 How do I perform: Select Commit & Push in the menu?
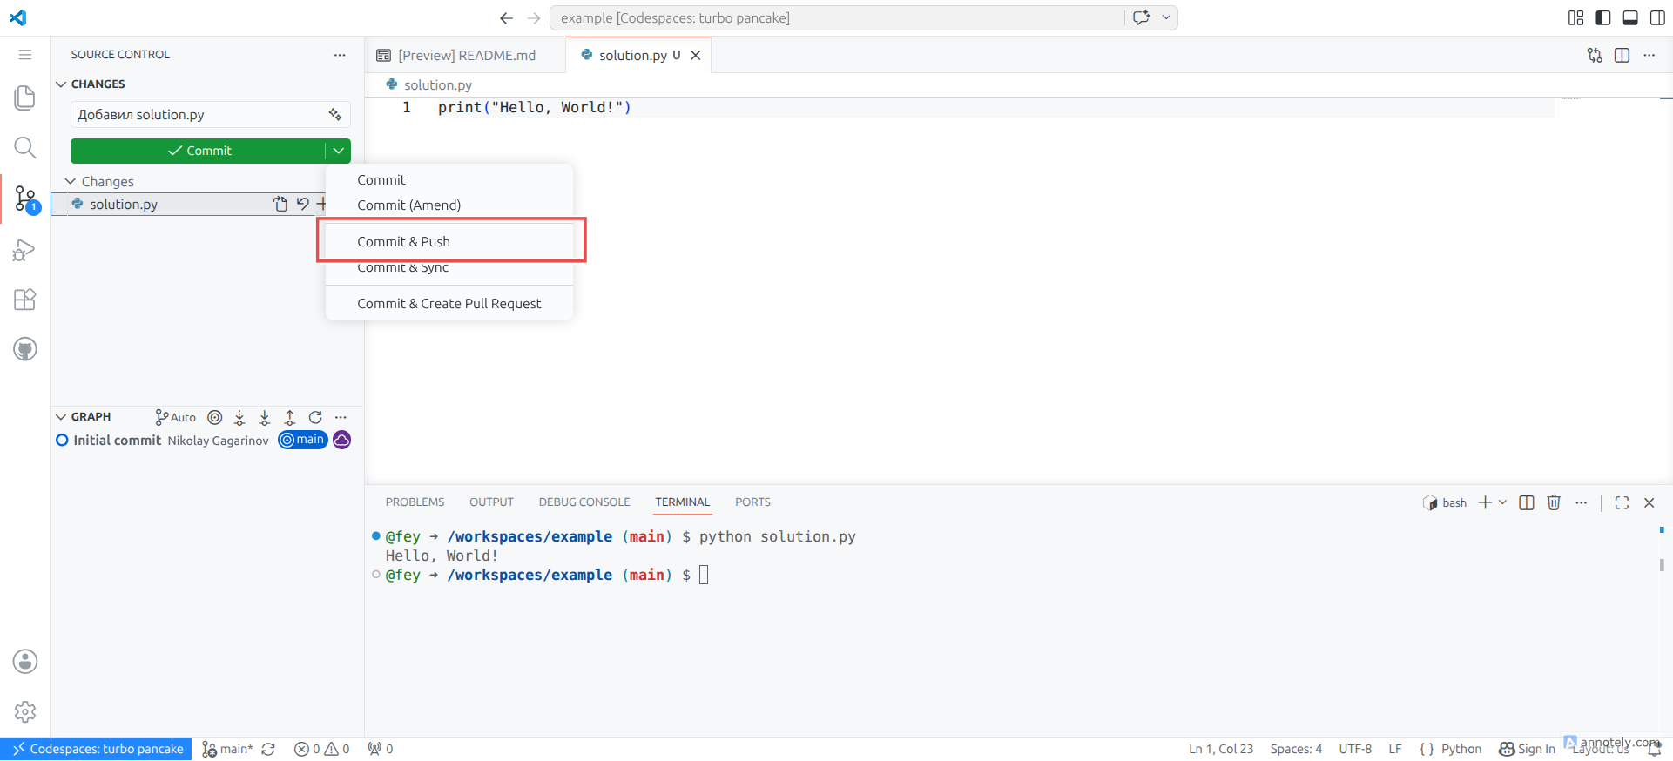(x=449, y=242)
